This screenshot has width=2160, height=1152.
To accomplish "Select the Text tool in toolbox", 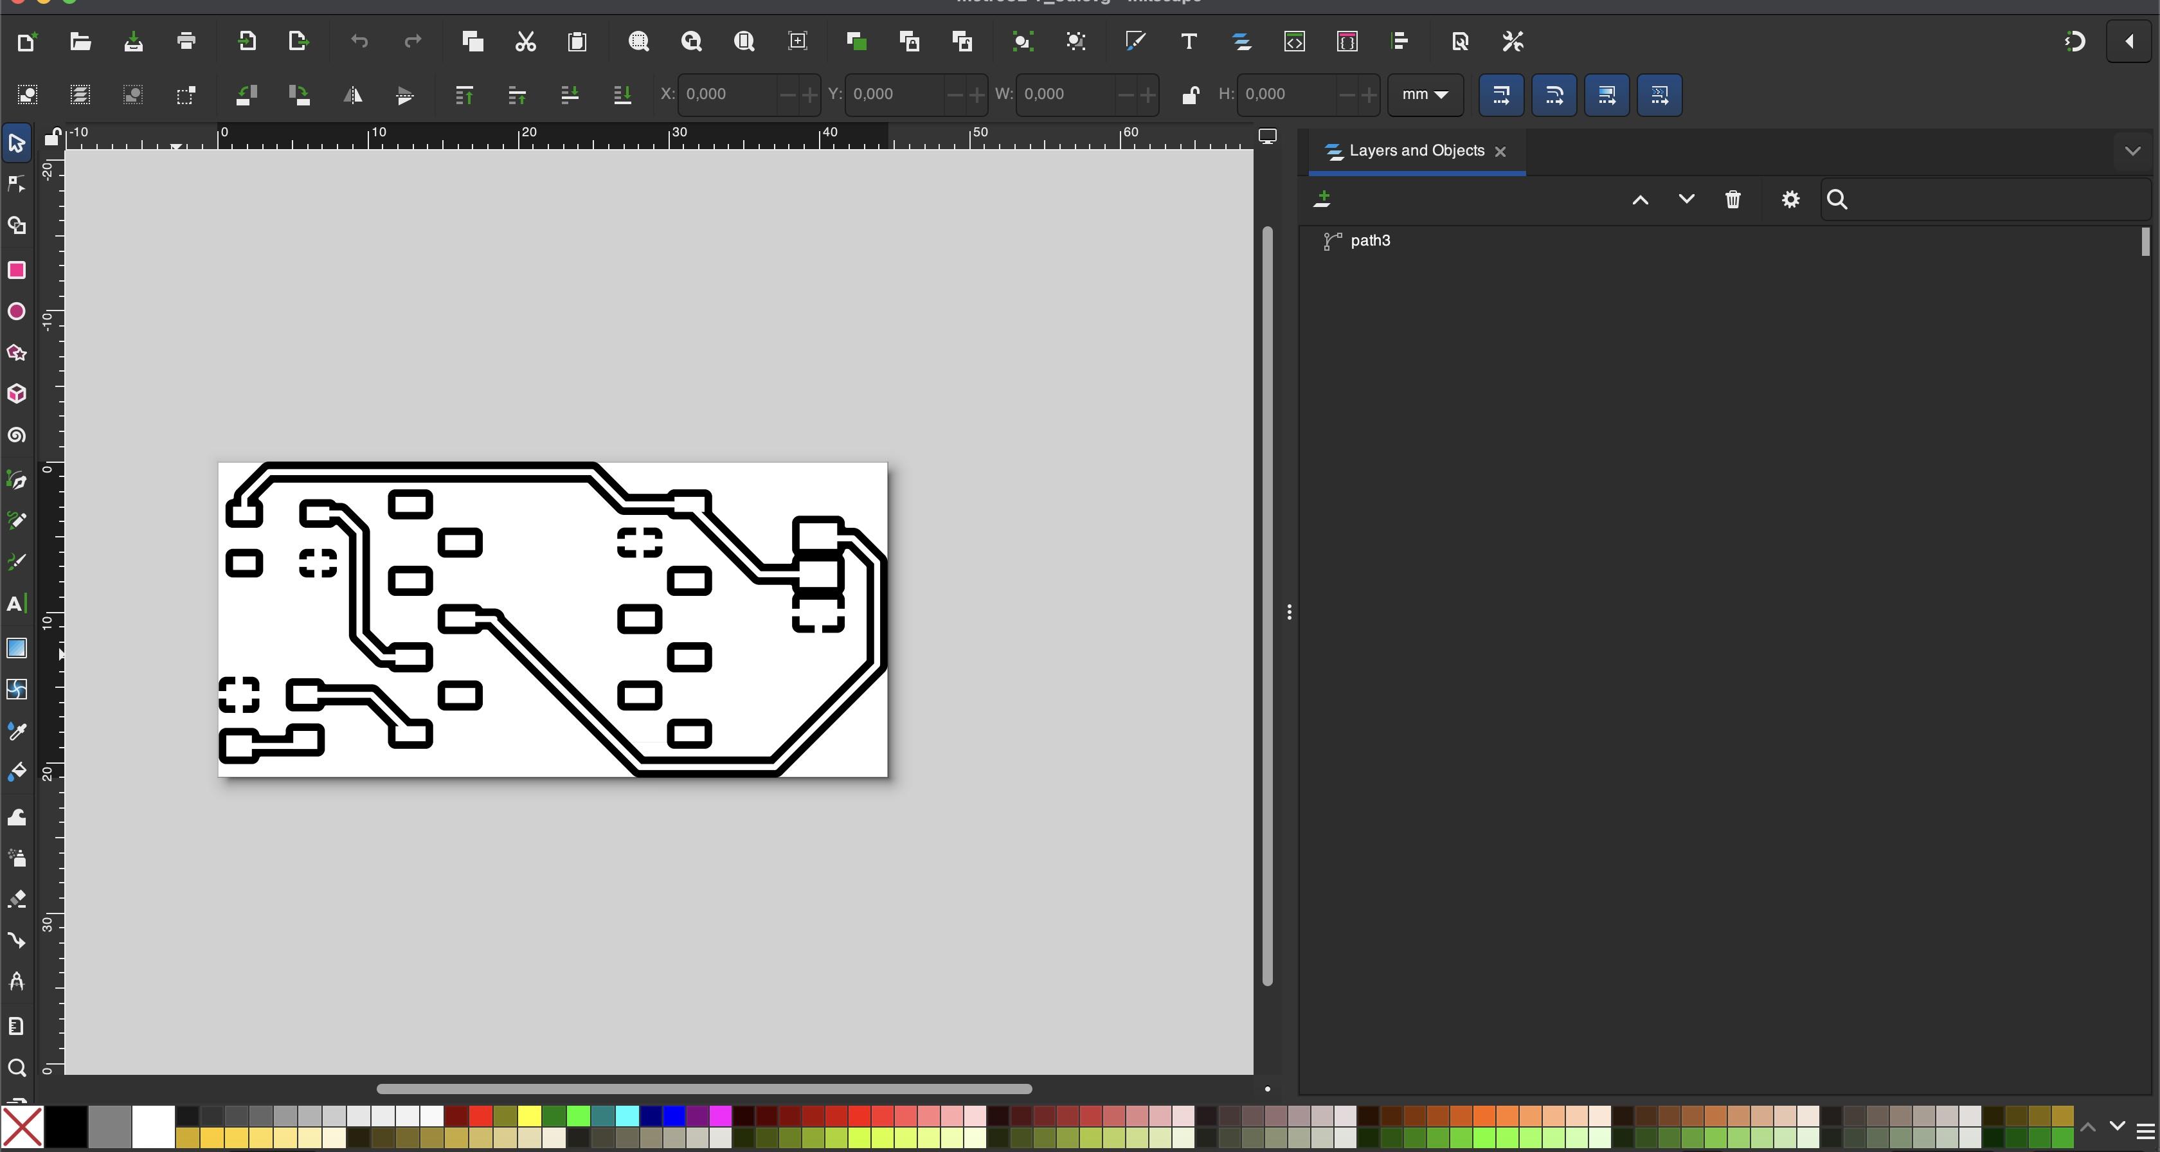I will [x=16, y=604].
